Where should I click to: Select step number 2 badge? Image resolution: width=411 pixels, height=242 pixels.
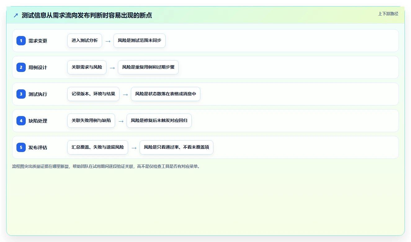[x=21, y=67]
